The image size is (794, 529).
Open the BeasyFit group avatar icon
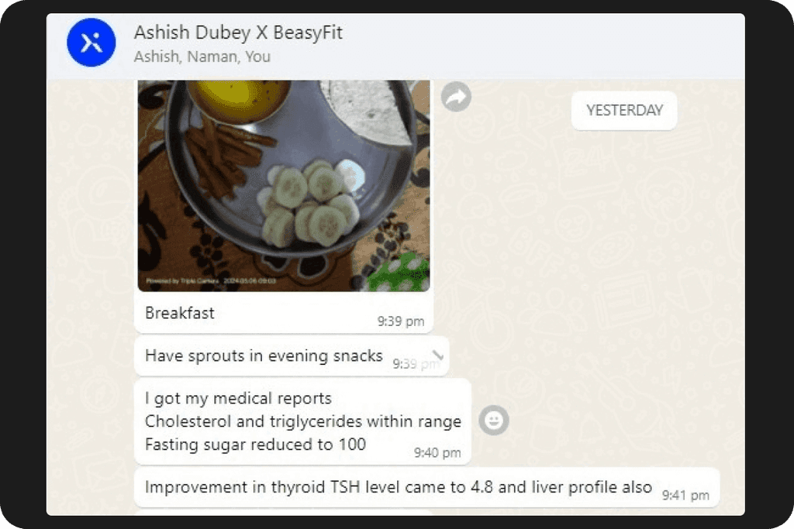[91, 43]
